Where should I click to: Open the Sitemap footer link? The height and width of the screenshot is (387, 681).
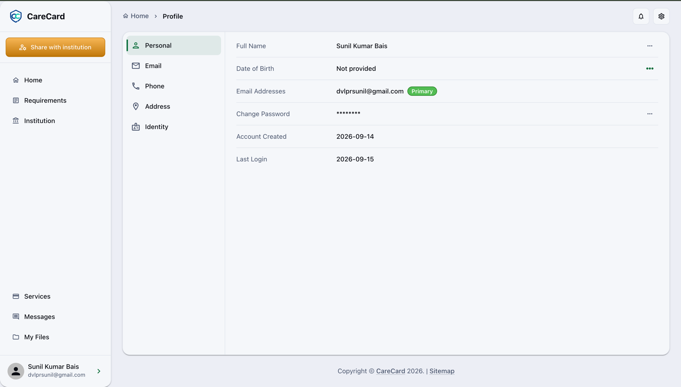[442, 371]
